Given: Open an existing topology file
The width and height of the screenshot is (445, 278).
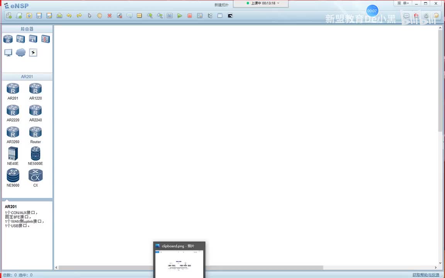Looking at the screenshot, I should pos(29,15).
